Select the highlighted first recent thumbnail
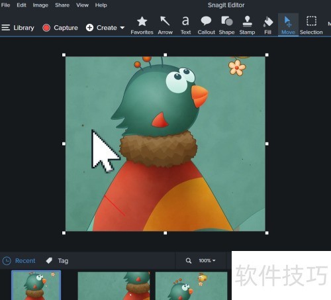This screenshot has height=300, width=331. (x=36, y=285)
